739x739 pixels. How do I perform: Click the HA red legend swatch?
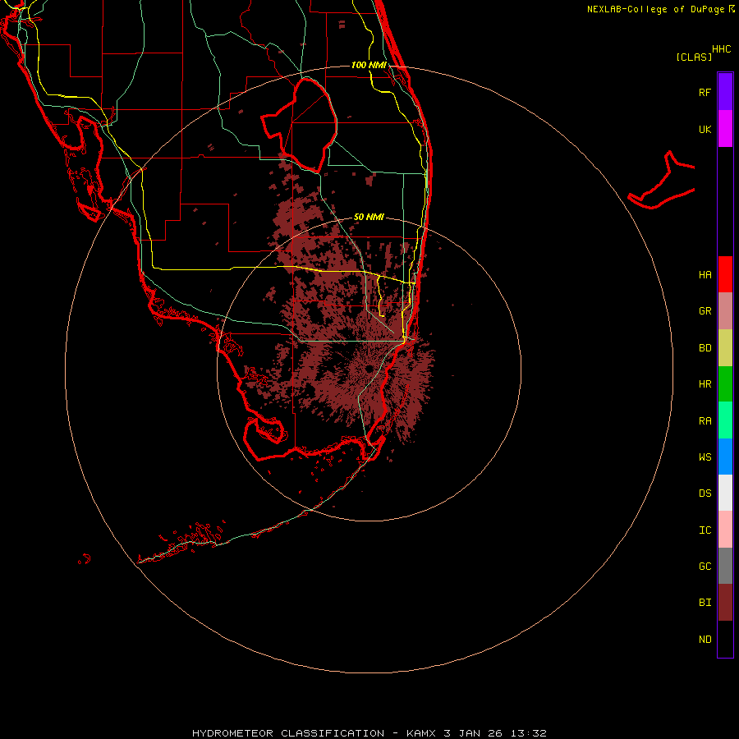pyautogui.click(x=725, y=274)
